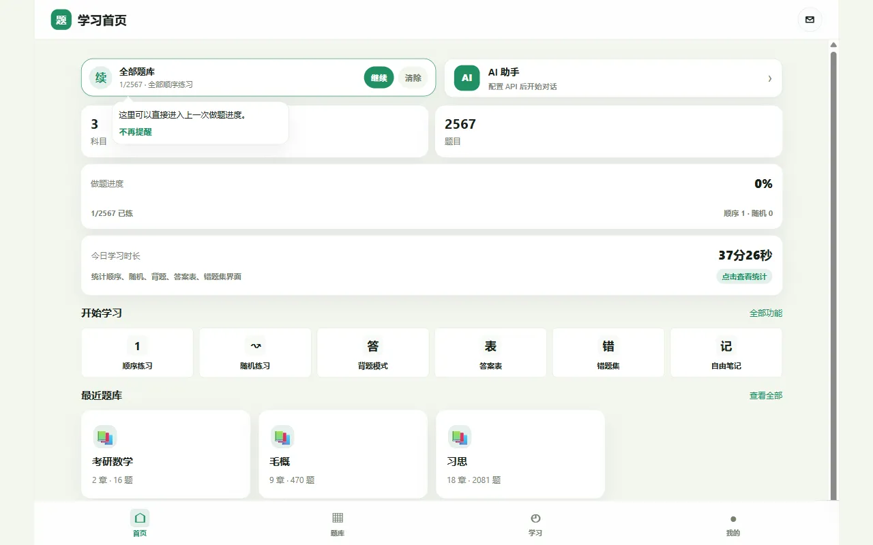Open the answer sheet 表 icon
873x545 pixels.
(490, 346)
